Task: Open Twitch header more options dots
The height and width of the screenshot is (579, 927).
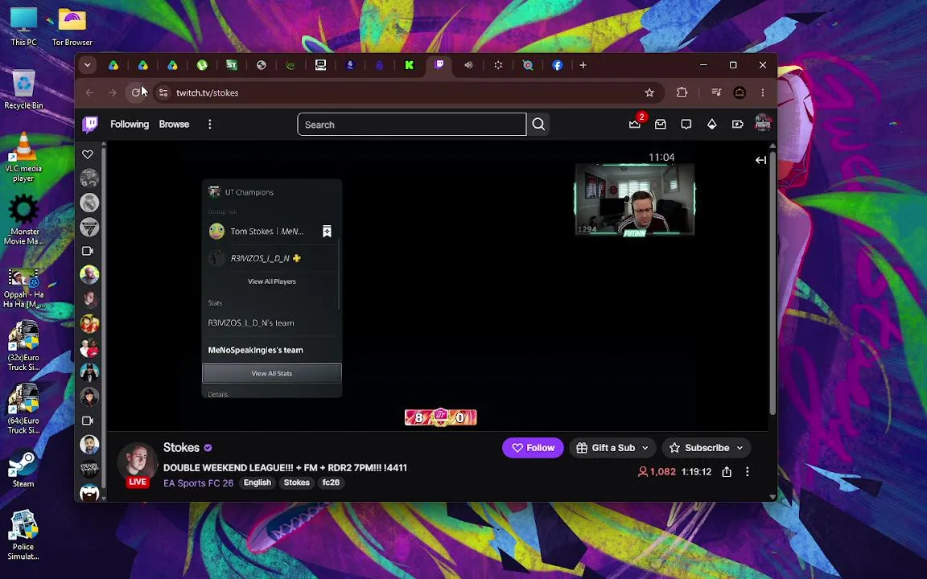Action: coord(209,124)
